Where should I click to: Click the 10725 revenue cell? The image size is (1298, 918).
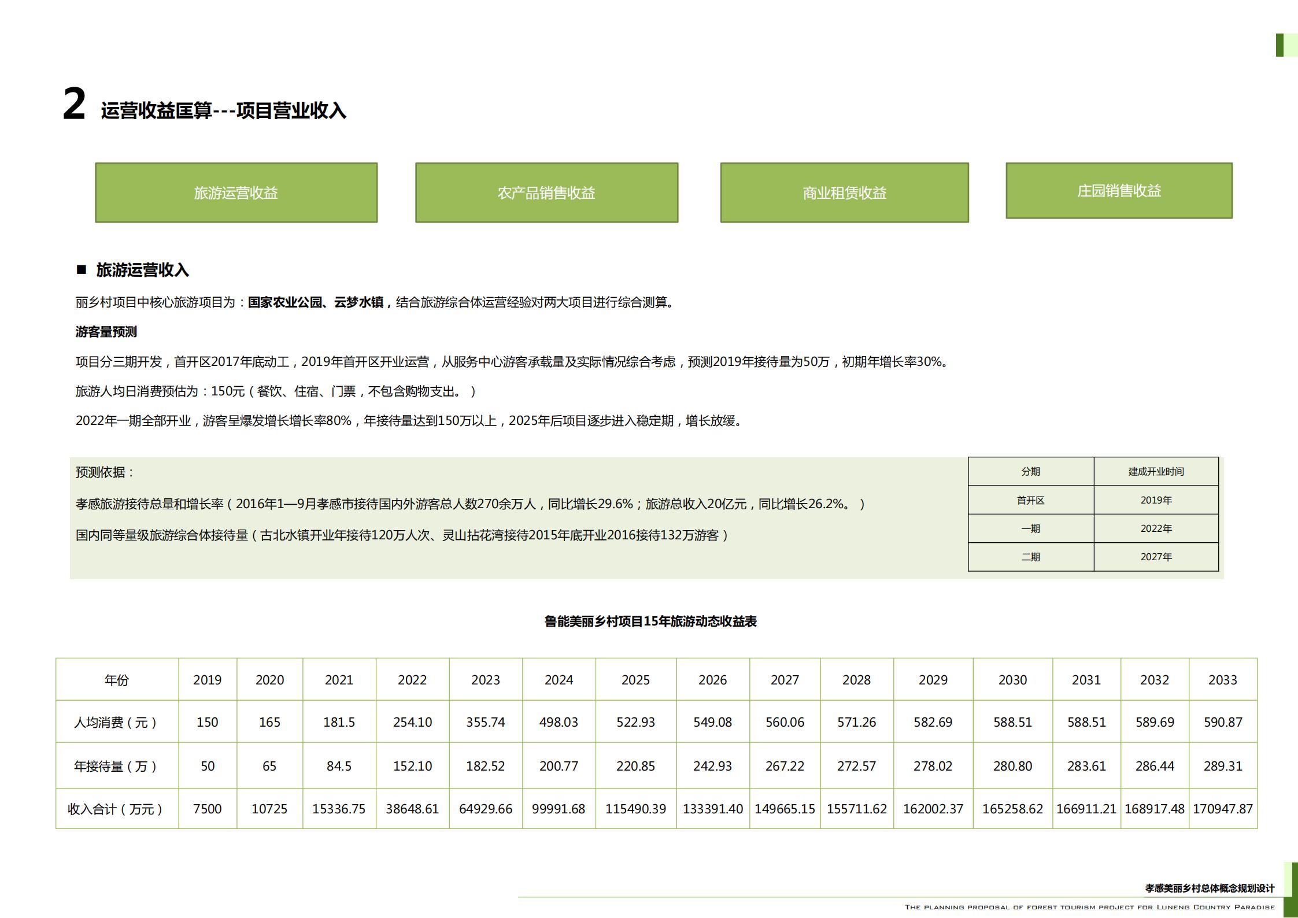click(x=269, y=808)
